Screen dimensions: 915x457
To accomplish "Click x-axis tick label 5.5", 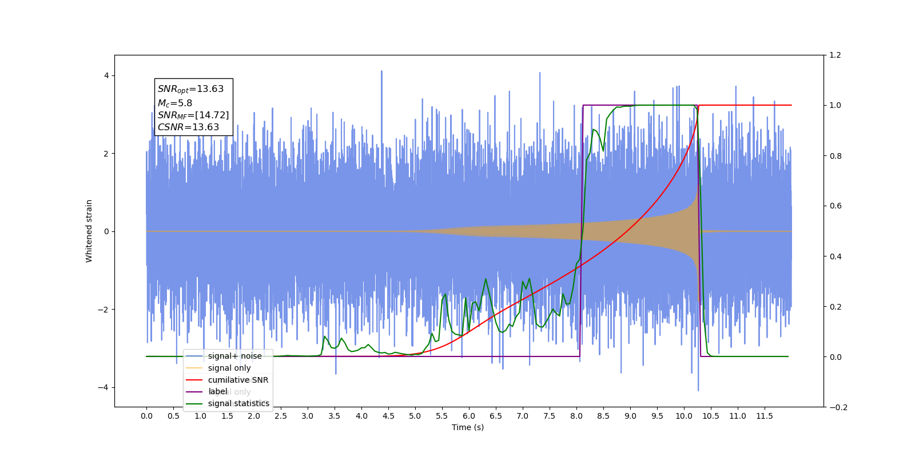I will tap(442, 416).
